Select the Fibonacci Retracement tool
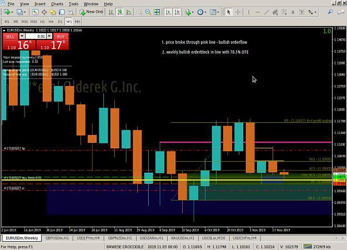Image resolution: width=347 pixels, height=250 pixels. [284, 12]
